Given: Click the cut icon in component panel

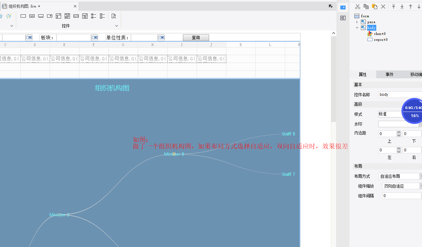Looking at the screenshot, I should 358,7.
